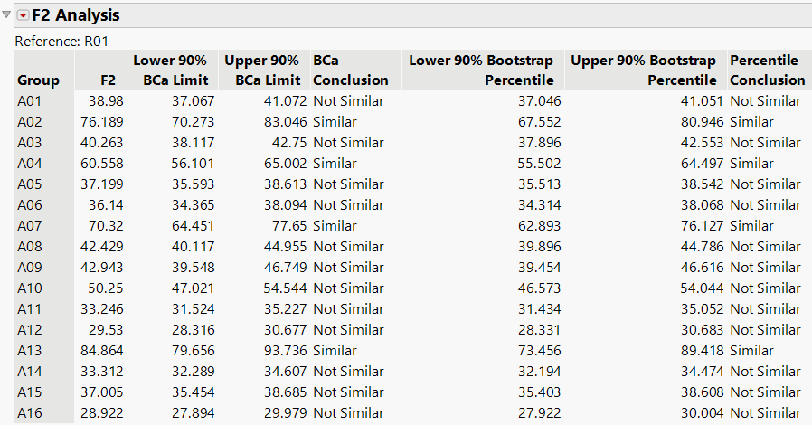Click the Upper 90% BCa Limit header
The height and width of the screenshot is (425, 812).
[260, 71]
